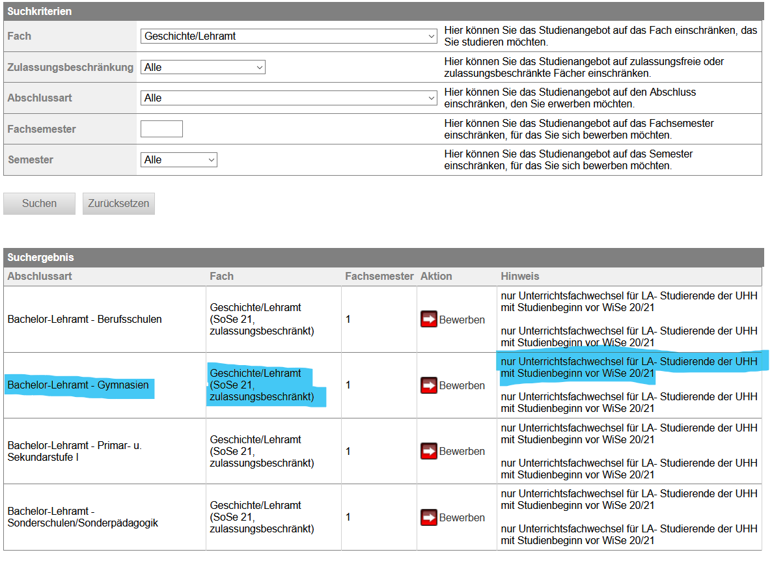The image size is (772, 561).
Task: Click the Bachelor-Lehramt - Berufsschulen cell
Action: (x=85, y=320)
